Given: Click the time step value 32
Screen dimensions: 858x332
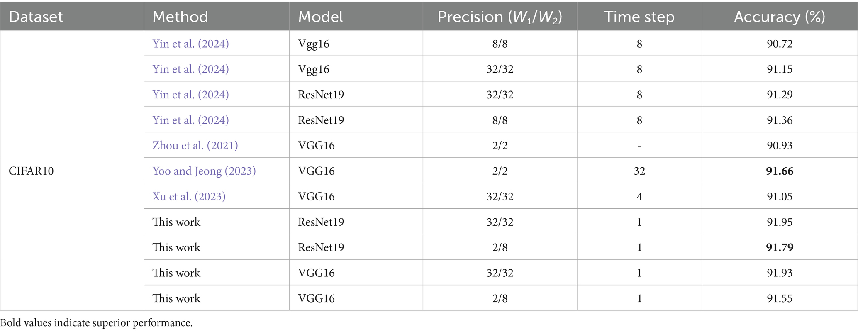Looking at the screenshot, I should click(639, 171).
